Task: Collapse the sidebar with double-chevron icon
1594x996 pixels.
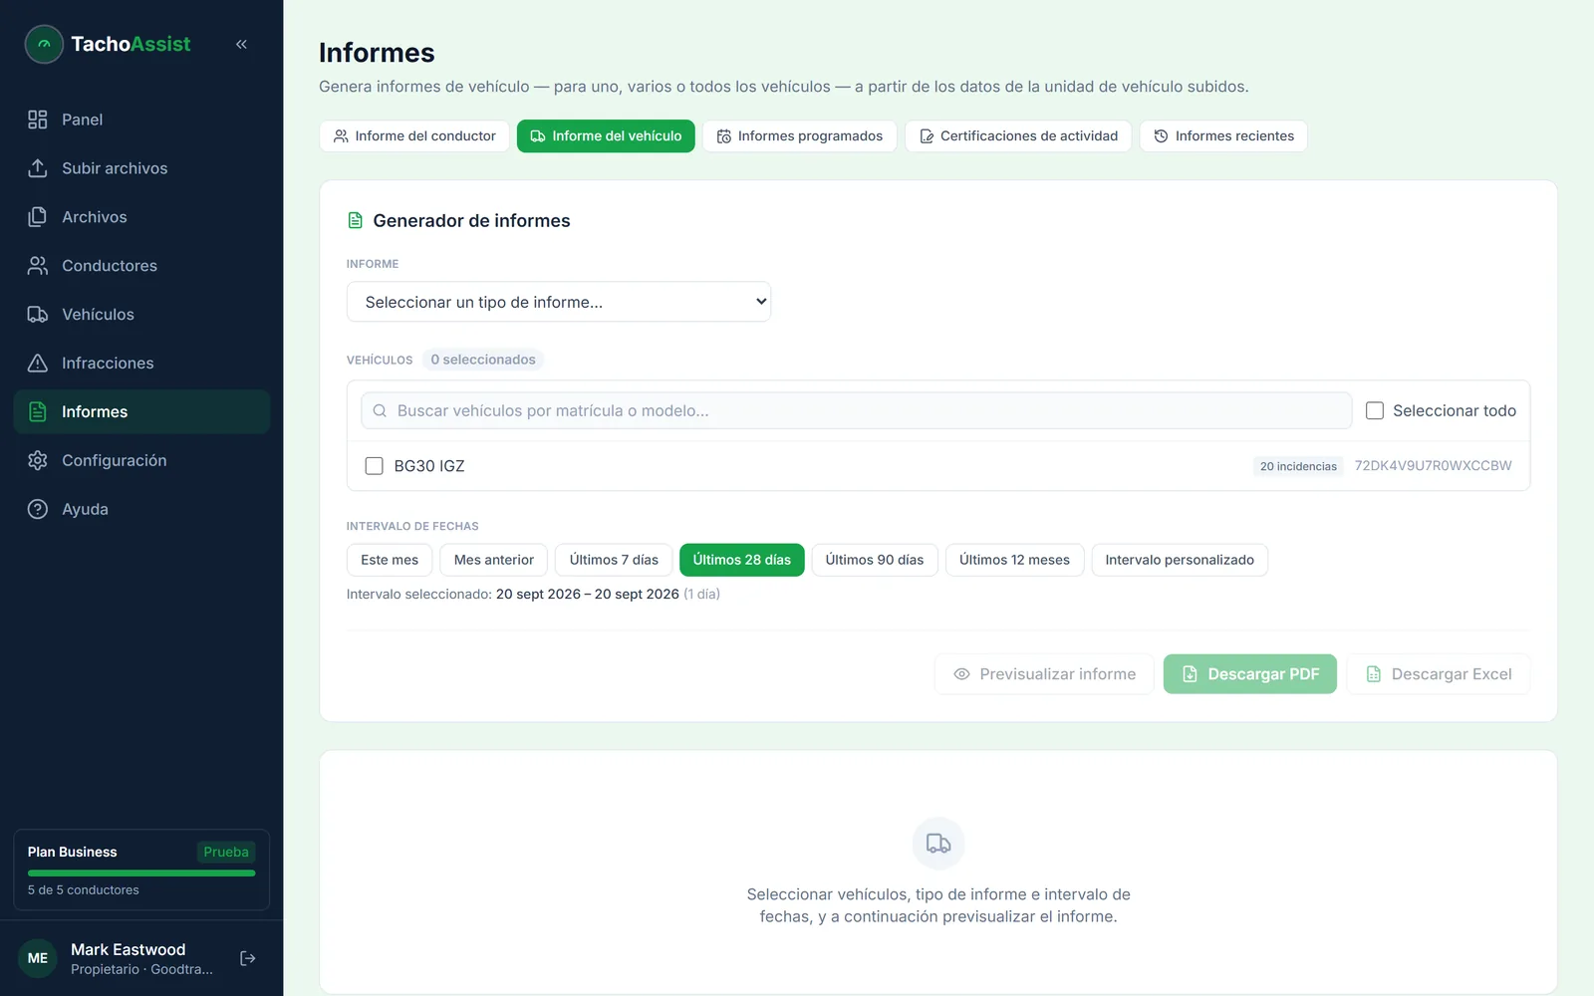Action: pos(241,44)
